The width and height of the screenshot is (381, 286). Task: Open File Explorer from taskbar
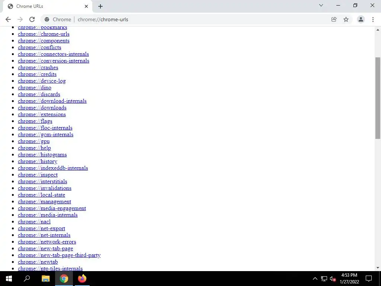tap(45, 279)
